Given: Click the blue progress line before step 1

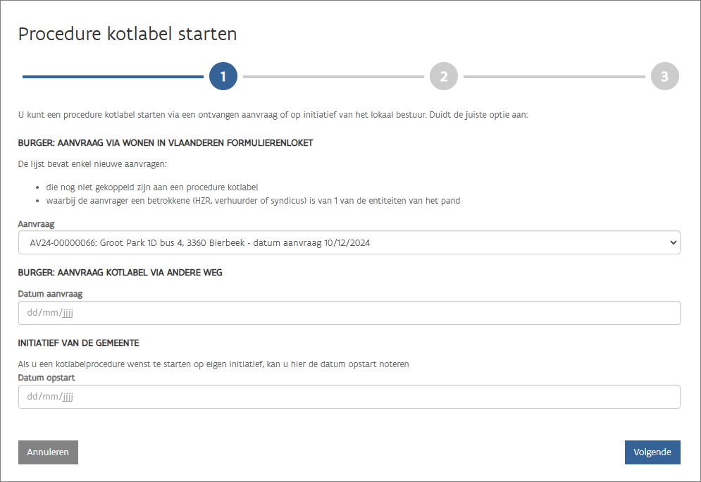Looking at the screenshot, I should (x=113, y=76).
